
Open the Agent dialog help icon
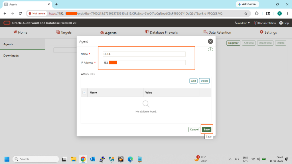[x=210, y=49]
